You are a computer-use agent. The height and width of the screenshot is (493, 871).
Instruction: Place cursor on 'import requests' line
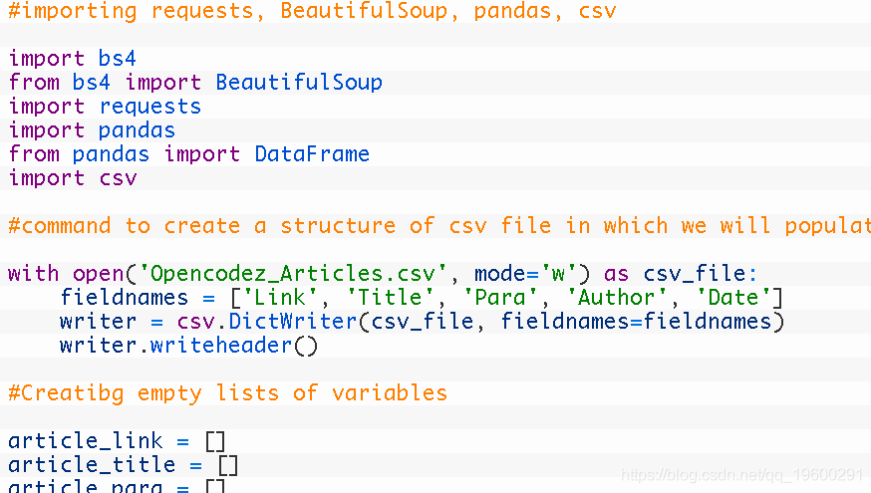click(x=105, y=106)
